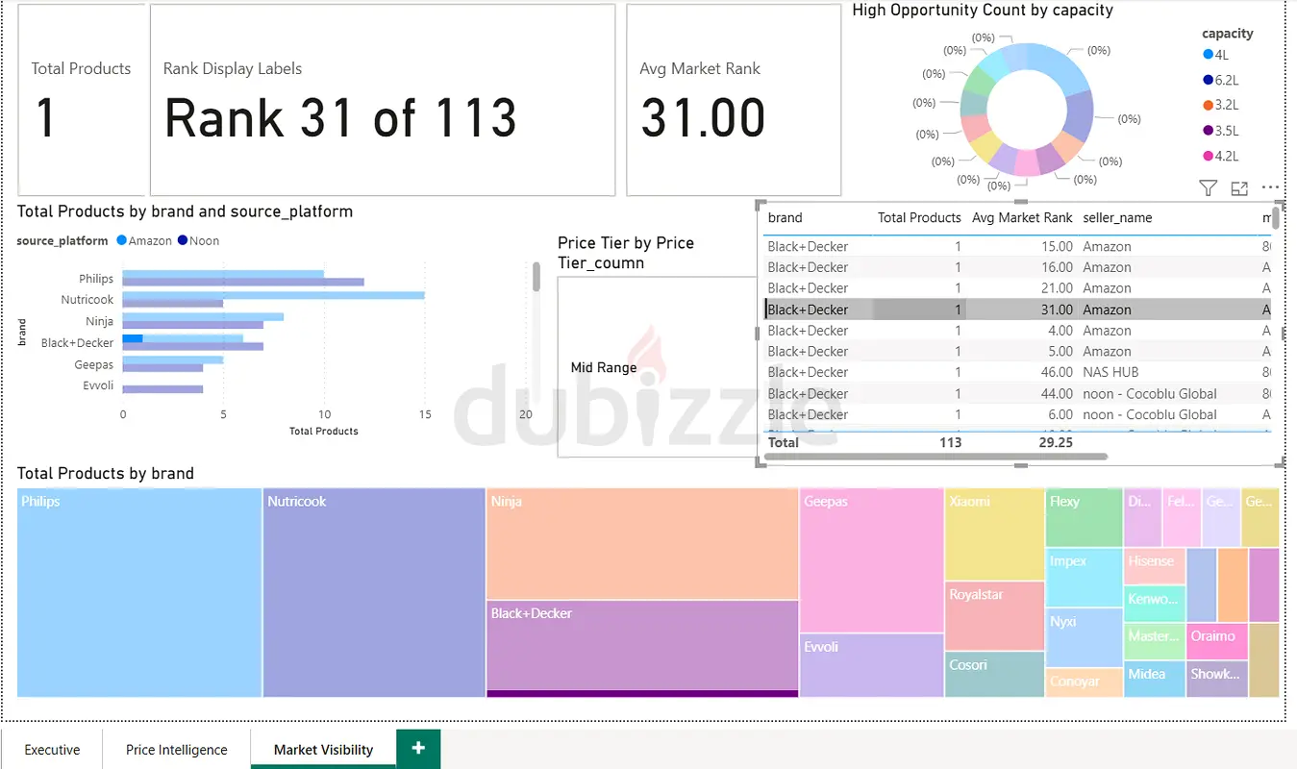Select the Midea tile in the treemap
The height and width of the screenshot is (769, 1297).
click(x=1154, y=680)
